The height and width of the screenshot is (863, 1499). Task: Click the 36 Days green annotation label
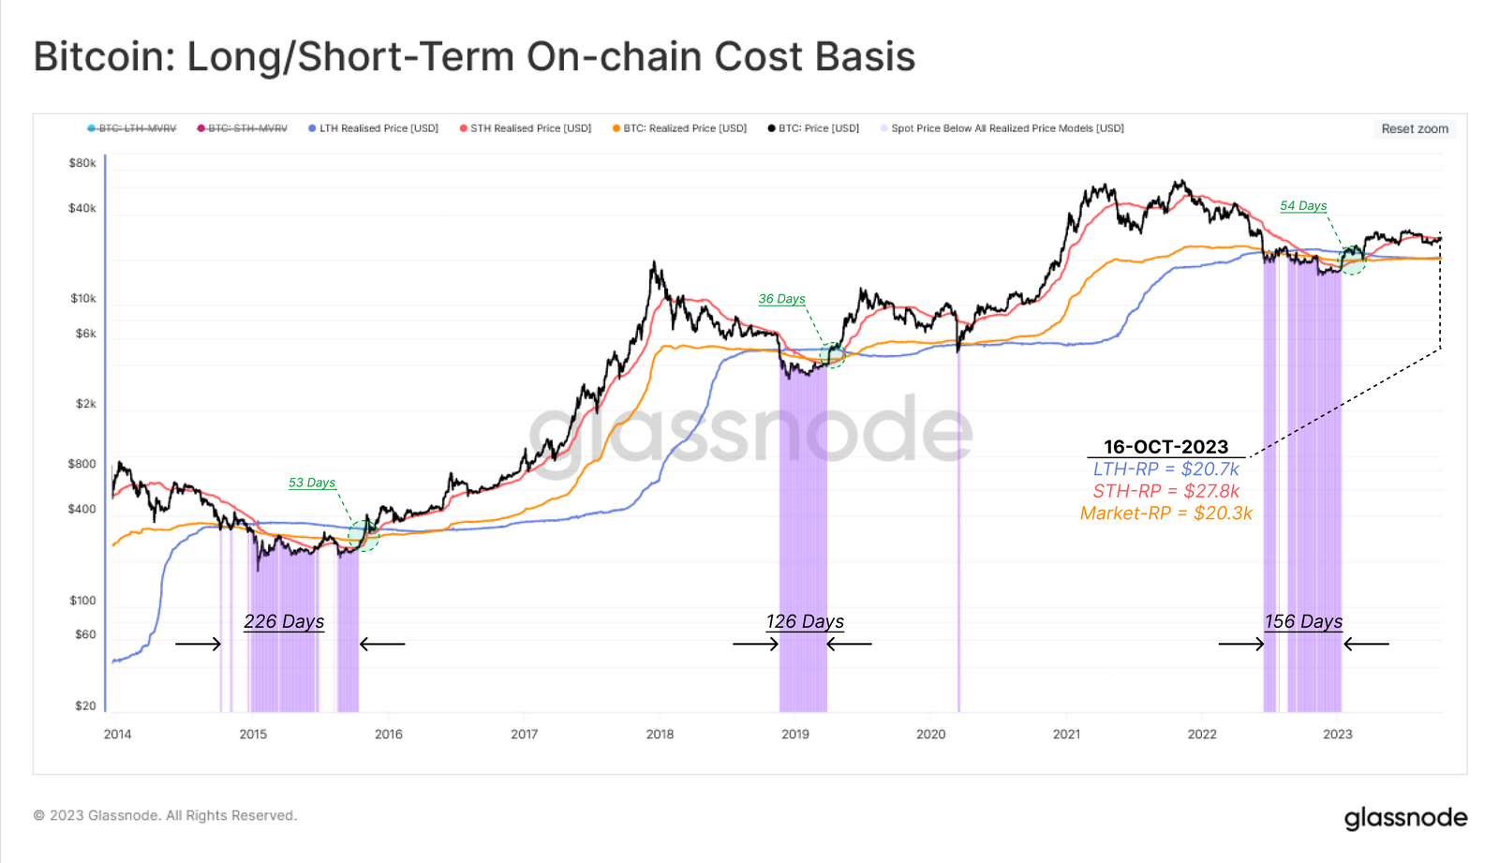782,299
